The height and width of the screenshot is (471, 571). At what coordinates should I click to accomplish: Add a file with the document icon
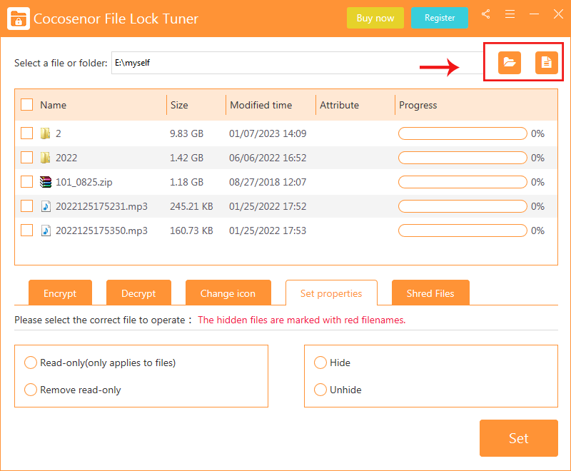(x=546, y=63)
